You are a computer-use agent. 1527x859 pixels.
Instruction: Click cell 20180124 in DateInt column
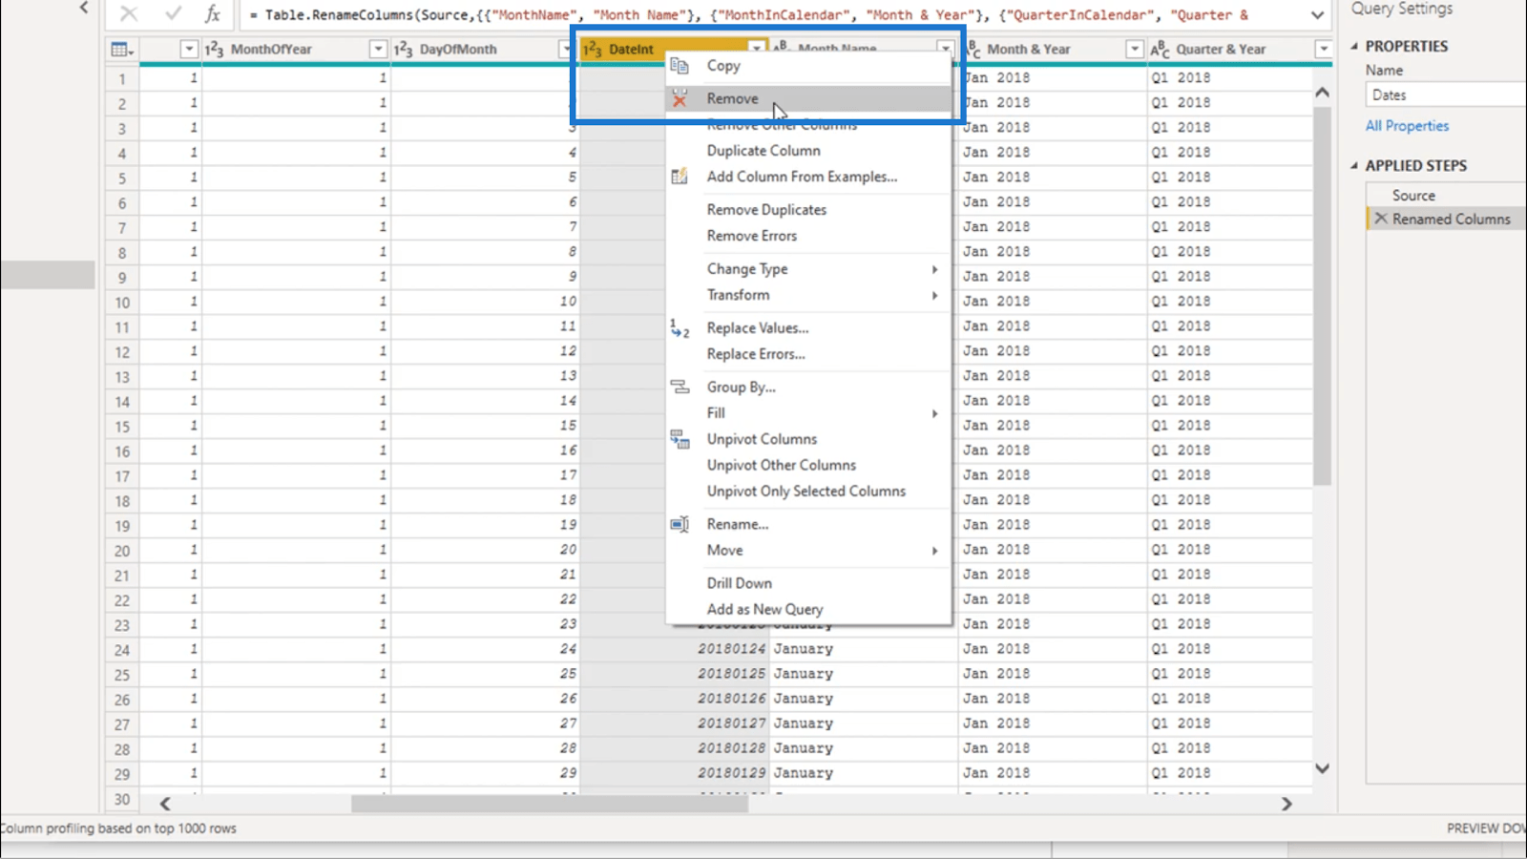click(x=731, y=649)
